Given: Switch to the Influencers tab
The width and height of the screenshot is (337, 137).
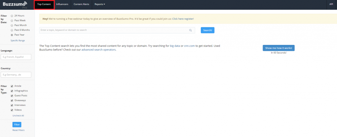Looking at the screenshot, I should pyautogui.click(x=62, y=4).
